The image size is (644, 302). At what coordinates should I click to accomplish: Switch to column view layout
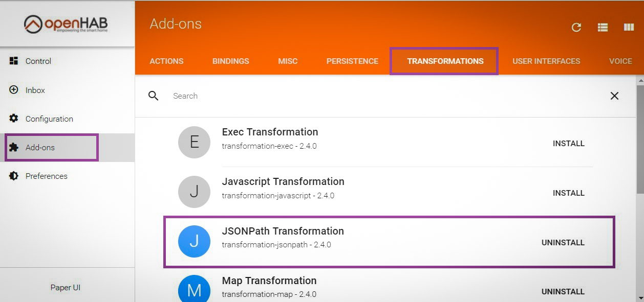point(629,27)
